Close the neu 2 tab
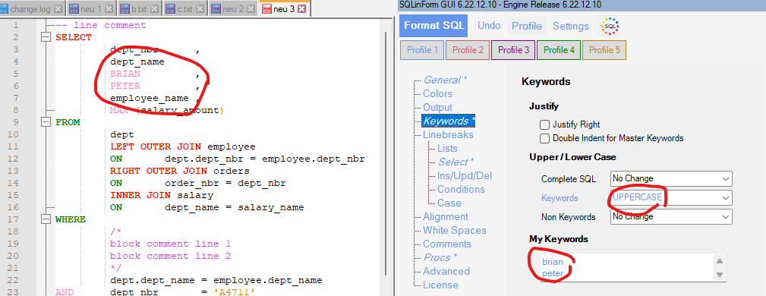 (251, 9)
